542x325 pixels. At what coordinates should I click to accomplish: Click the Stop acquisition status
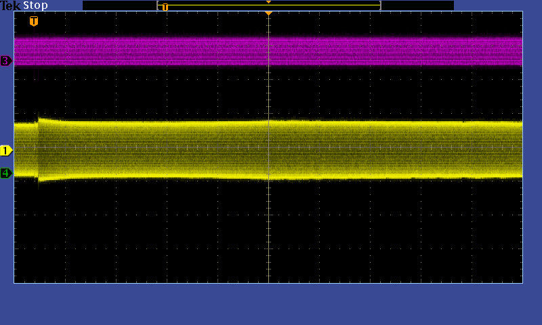click(36, 5)
